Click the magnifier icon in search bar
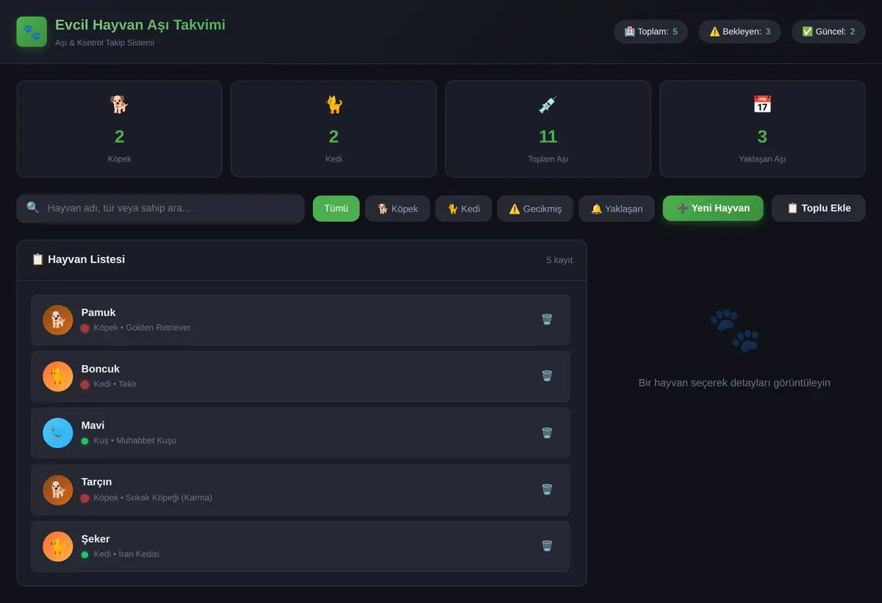The width and height of the screenshot is (882, 603). pyautogui.click(x=33, y=208)
